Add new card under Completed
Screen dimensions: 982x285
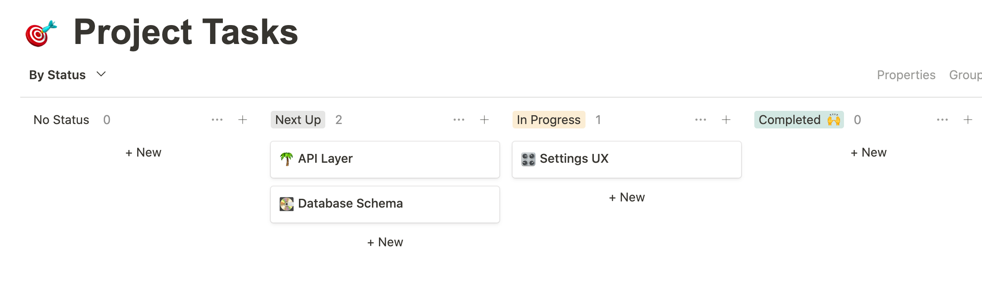869,153
